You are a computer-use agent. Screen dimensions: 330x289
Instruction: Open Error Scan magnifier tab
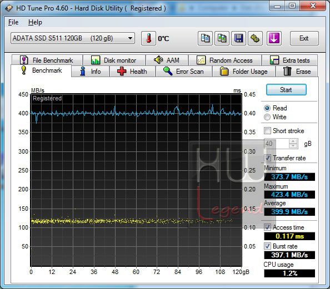tap(184, 72)
